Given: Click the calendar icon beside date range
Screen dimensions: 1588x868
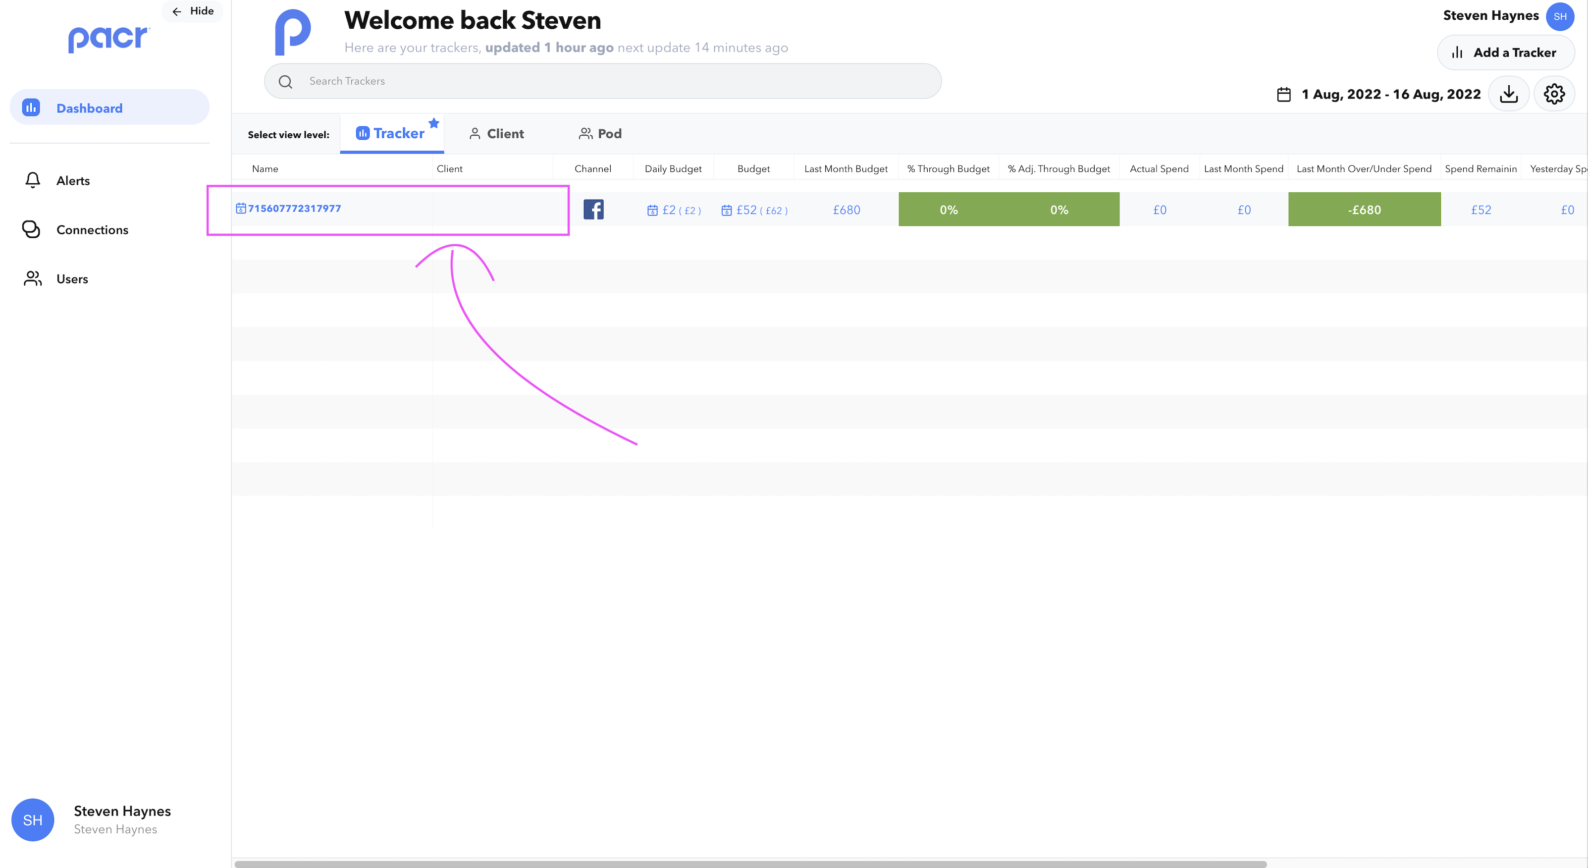Looking at the screenshot, I should tap(1283, 94).
